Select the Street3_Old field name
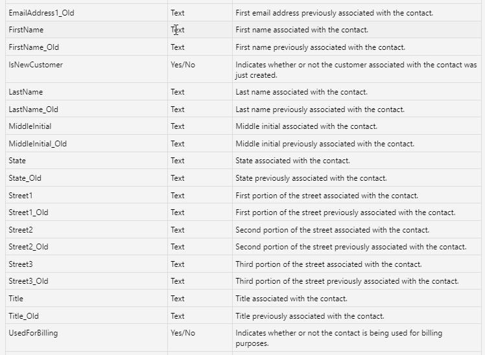Screen dimensions: 485x355 tap(29, 281)
